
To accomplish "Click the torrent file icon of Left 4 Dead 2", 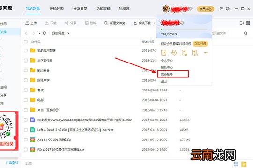I will click(x=32, y=130).
